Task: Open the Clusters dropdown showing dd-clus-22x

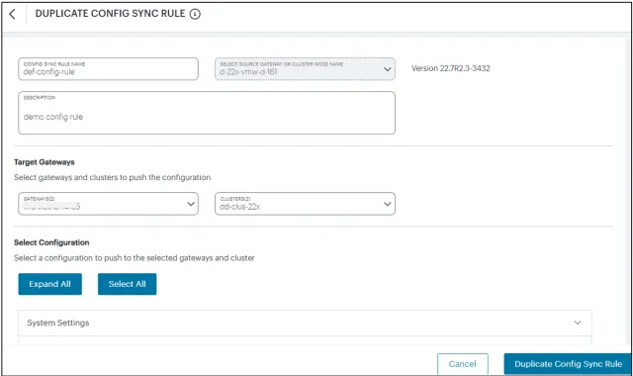Action: [305, 204]
